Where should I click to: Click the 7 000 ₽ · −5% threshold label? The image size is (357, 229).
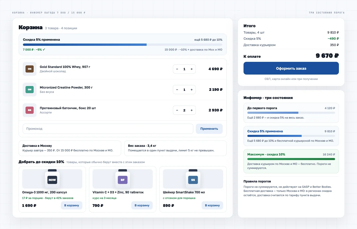[34, 50]
